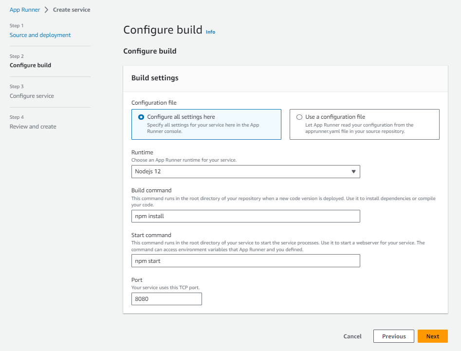Select Step 4 Review and create

33,126
